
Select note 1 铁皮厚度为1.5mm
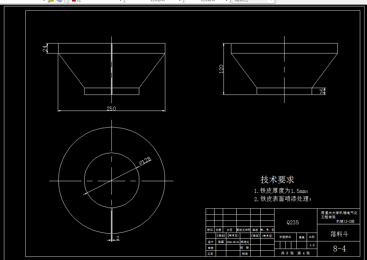coord(281,191)
